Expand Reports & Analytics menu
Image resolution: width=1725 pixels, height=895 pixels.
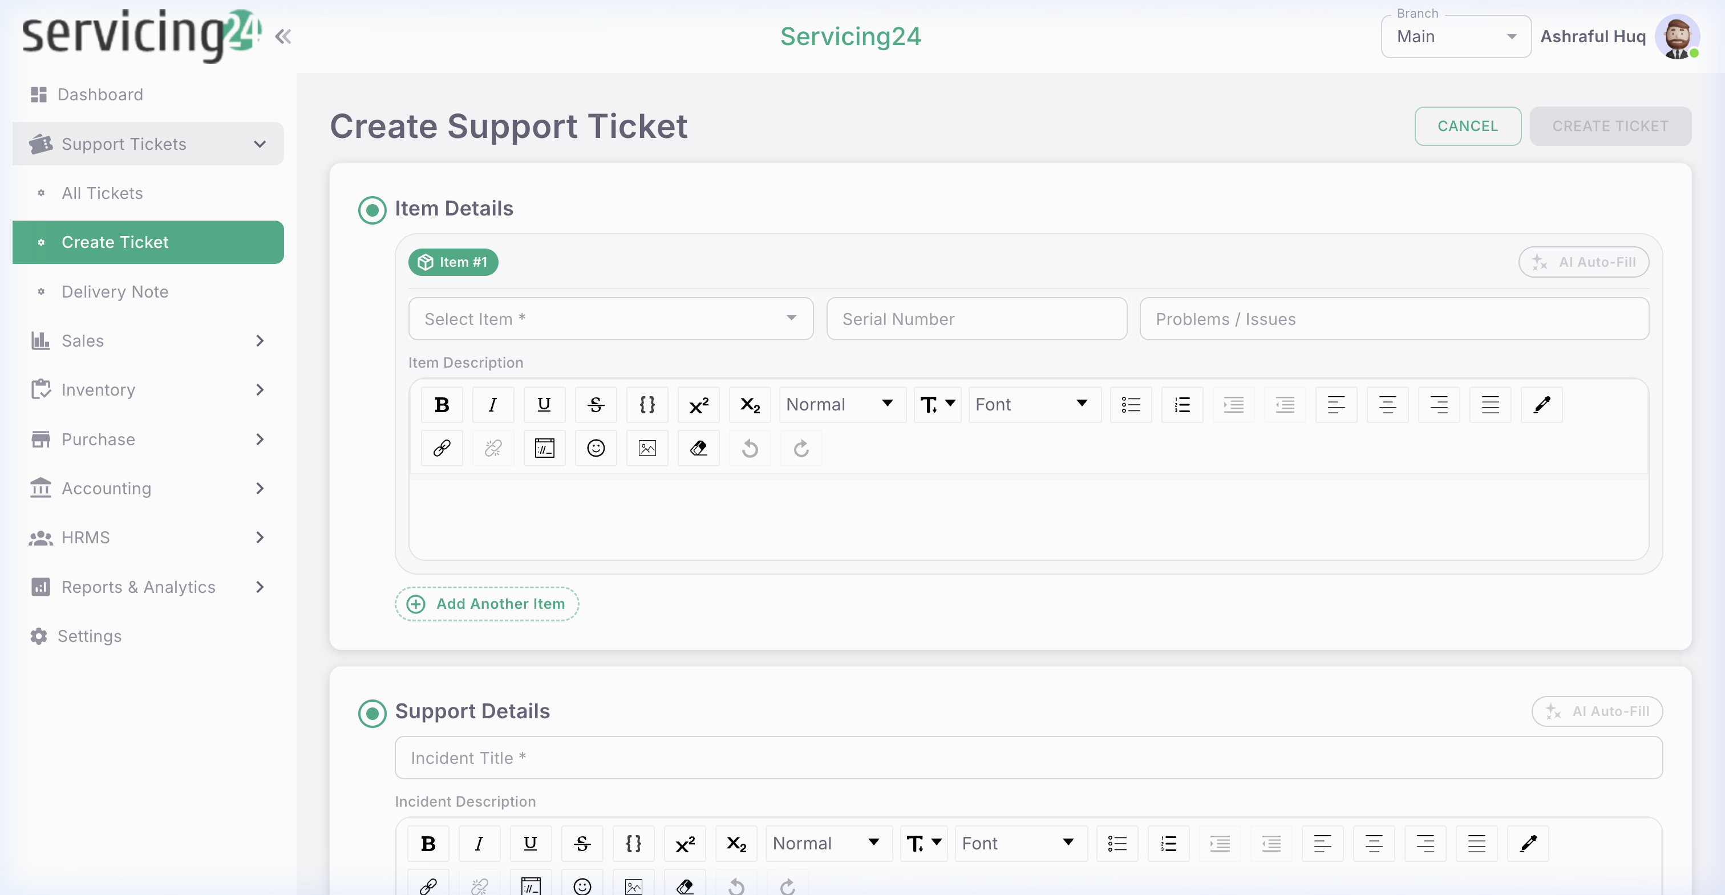(x=148, y=587)
